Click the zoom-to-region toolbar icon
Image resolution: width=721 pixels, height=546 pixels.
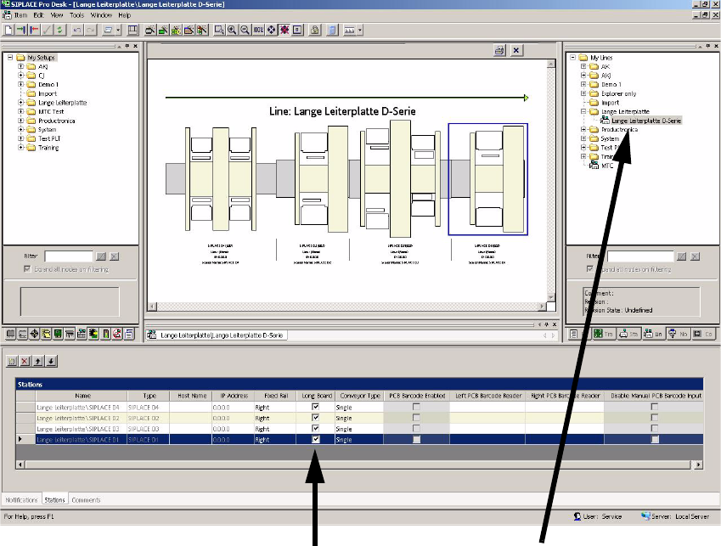219,31
